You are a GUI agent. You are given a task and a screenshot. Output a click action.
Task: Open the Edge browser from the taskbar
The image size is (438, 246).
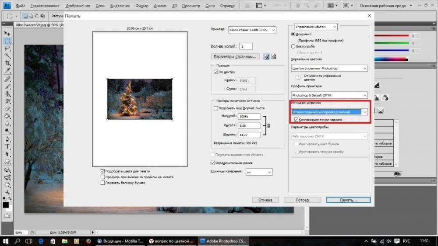click(x=40, y=241)
